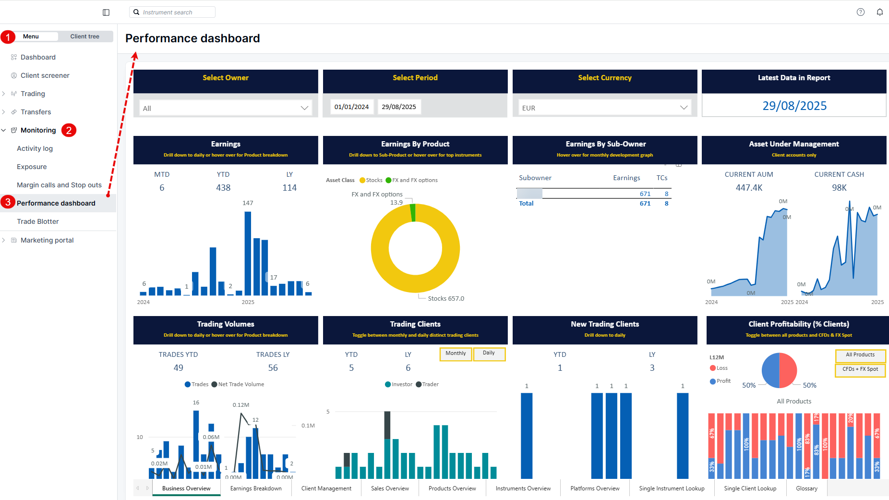Click the Stocks legend color marker
This screenshot has width=889, height=500.
pyautogui.click(x=362, y=181)
